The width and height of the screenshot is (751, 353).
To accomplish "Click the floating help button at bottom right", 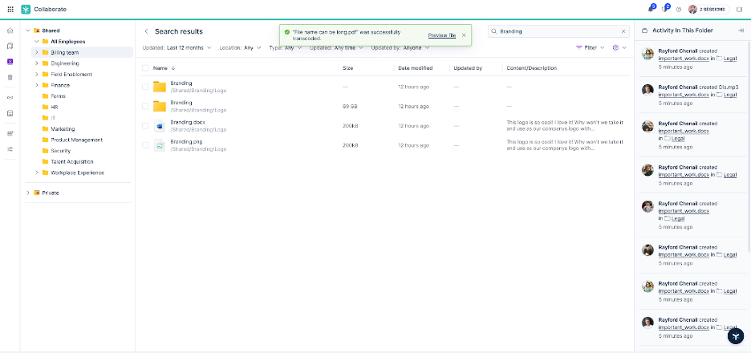I will click(736, 336).
